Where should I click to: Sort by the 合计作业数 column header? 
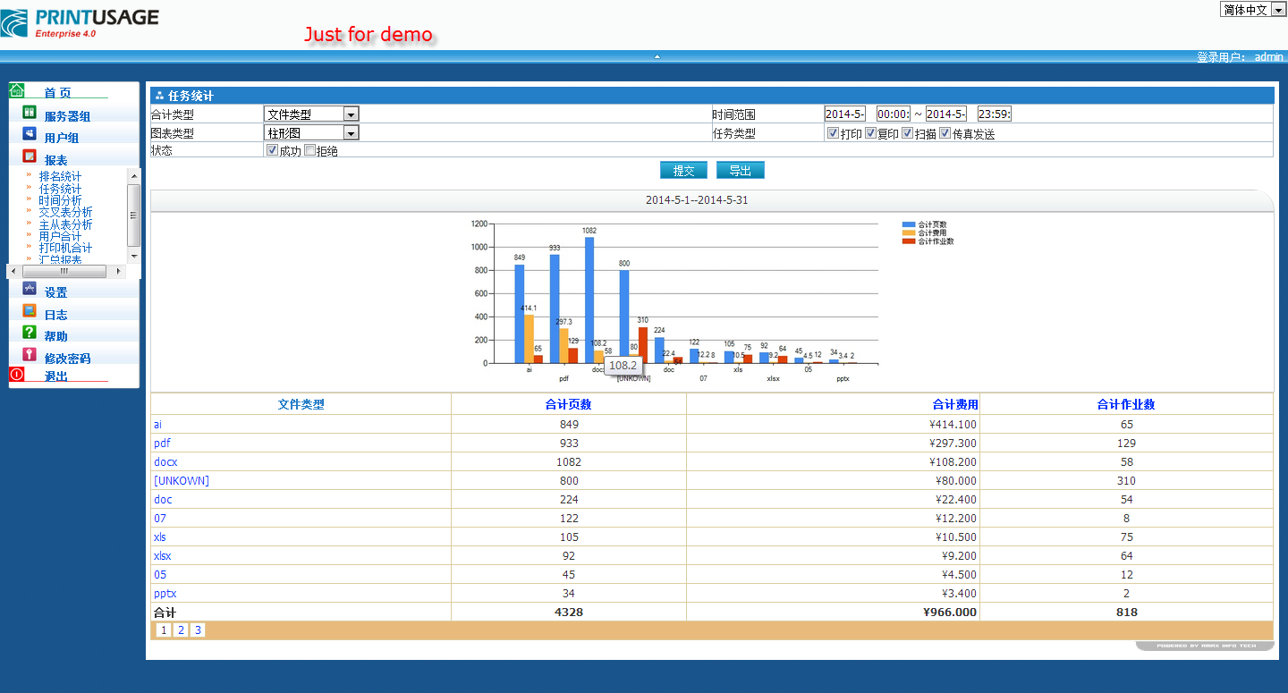pos(1126,404)
